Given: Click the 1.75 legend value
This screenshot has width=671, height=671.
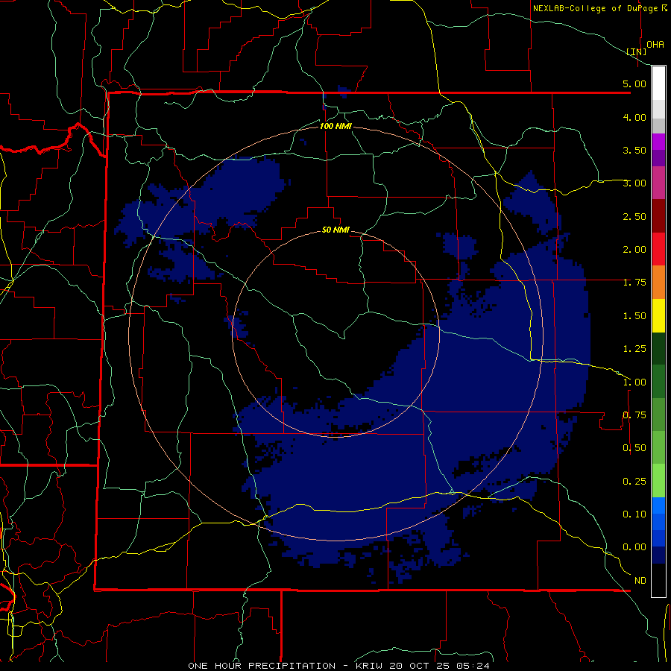Looking at the screenshot, I should [634, 283].
